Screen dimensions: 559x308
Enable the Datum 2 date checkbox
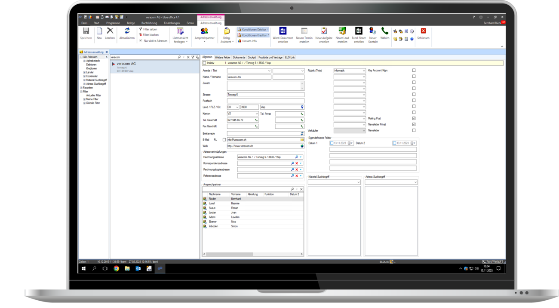click(394, 143)
